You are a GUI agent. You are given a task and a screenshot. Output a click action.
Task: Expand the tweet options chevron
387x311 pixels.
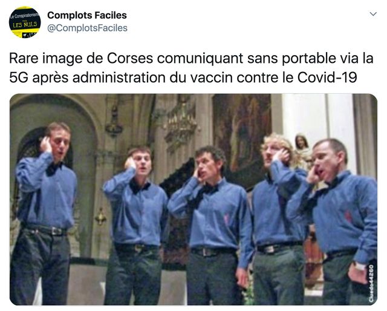(x=373, y=14)
